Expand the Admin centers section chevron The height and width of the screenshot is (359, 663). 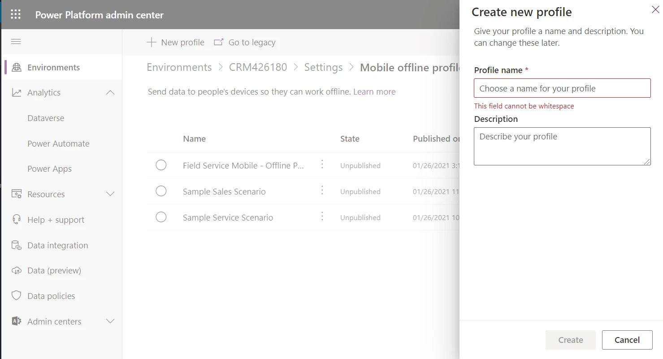[x=110, y=321]
